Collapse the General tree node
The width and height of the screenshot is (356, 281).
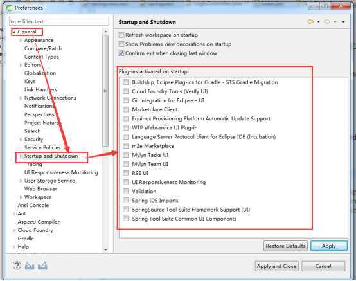pyautogui.click(x=14, y=32)
